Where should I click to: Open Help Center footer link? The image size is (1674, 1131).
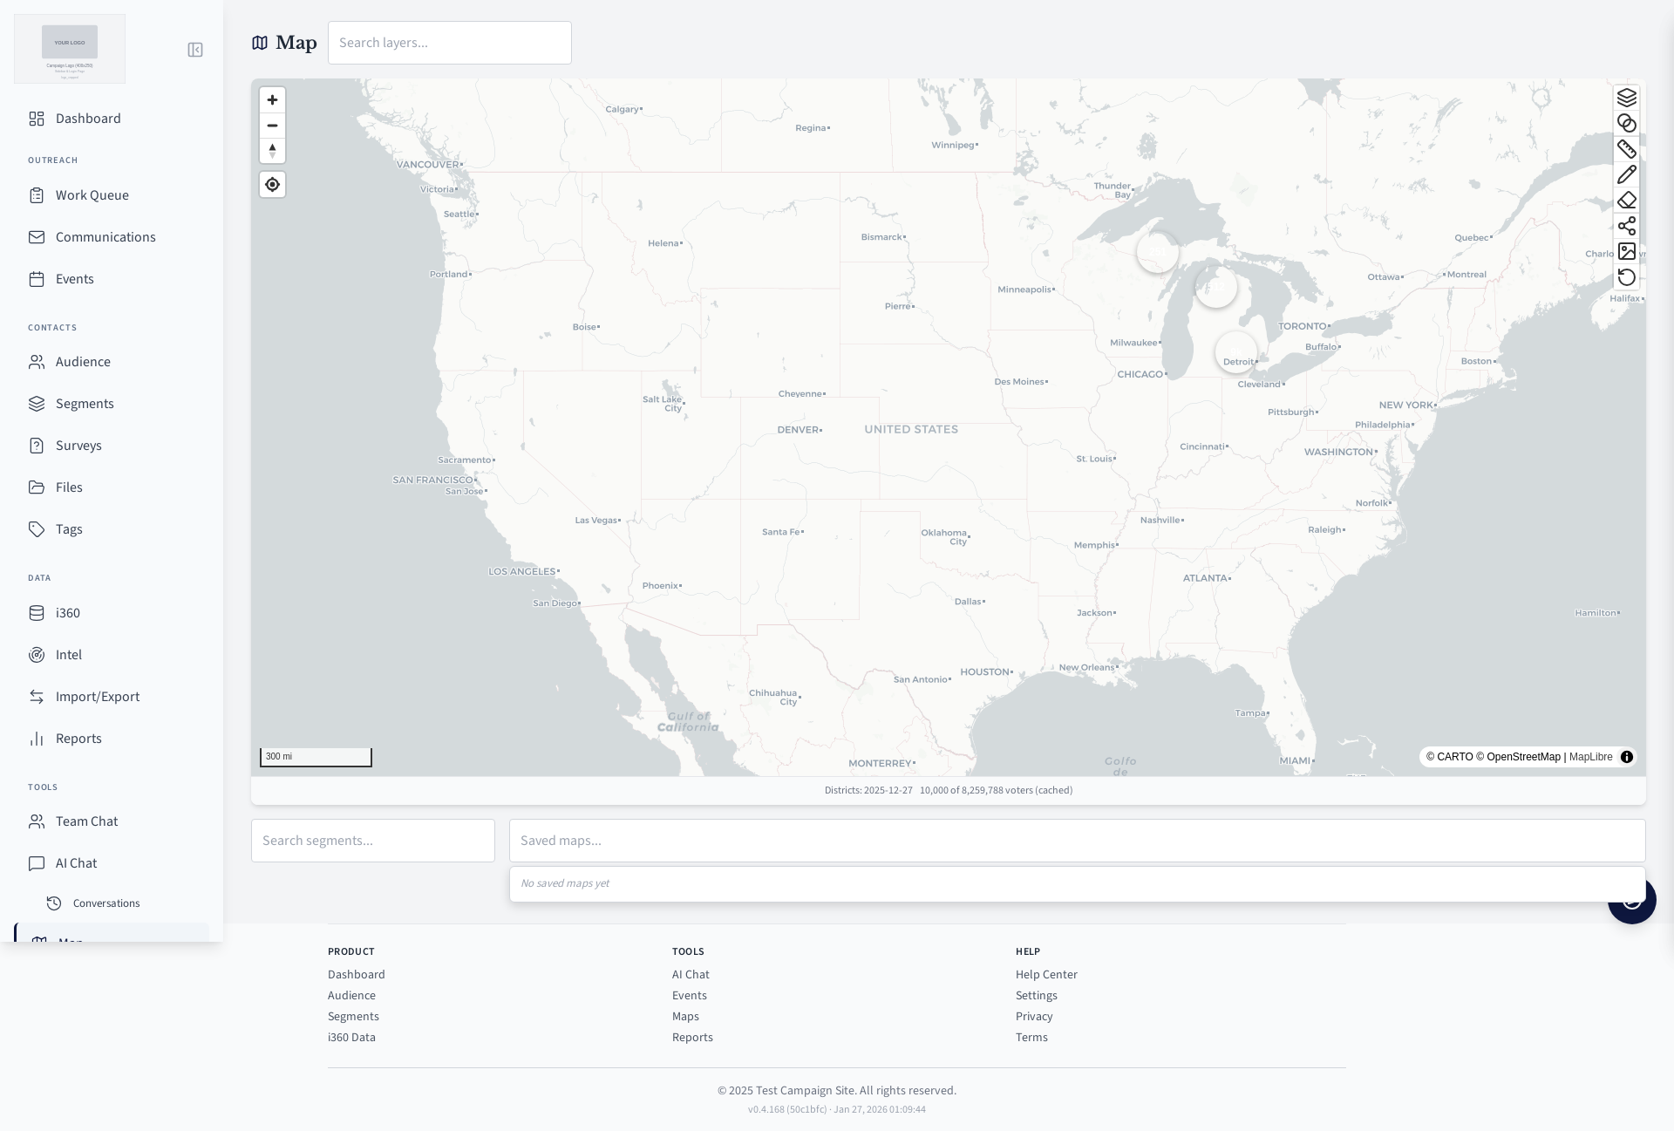tap(1046, 975)
